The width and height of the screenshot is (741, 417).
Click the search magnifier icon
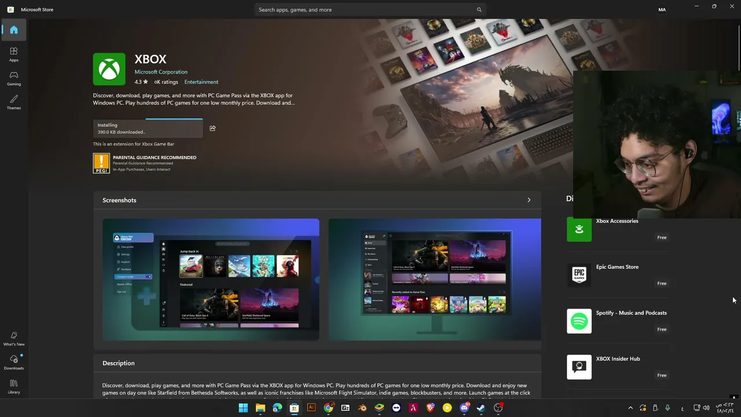tap(479, 10)
